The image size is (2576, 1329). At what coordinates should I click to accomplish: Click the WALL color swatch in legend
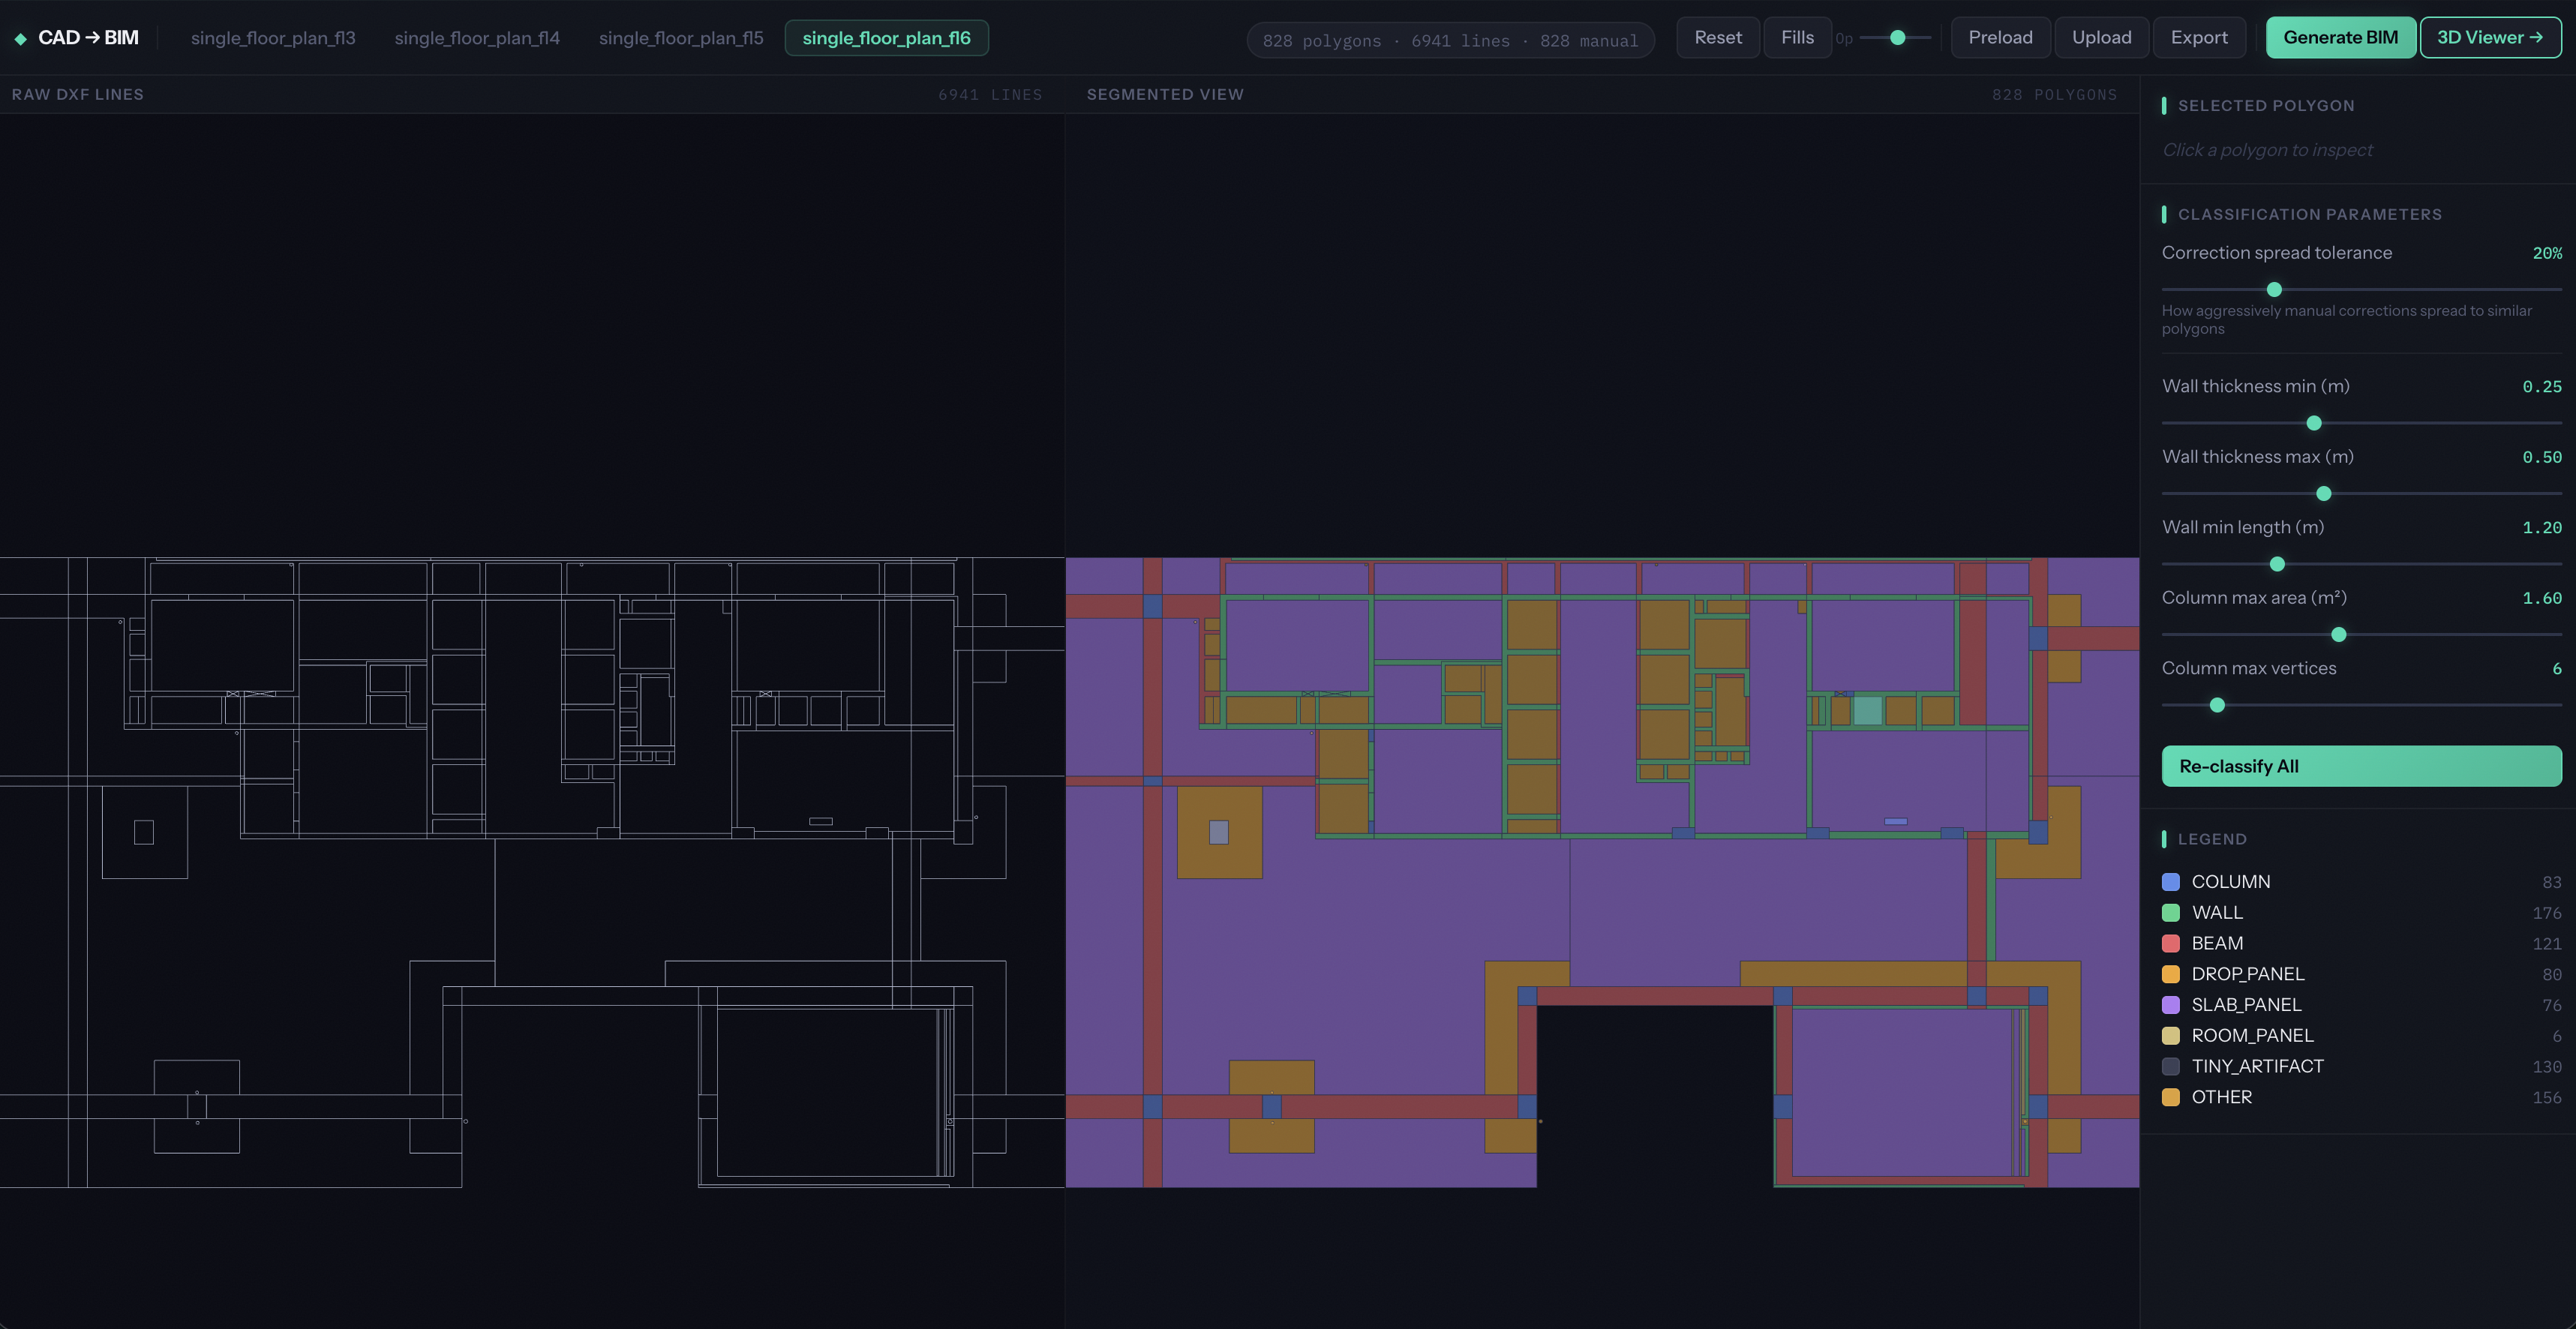click(2170, 913)
